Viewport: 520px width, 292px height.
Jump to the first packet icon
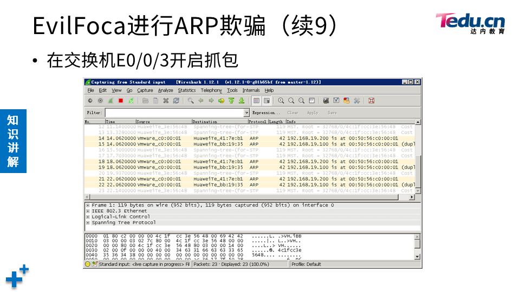click(231, 101)
